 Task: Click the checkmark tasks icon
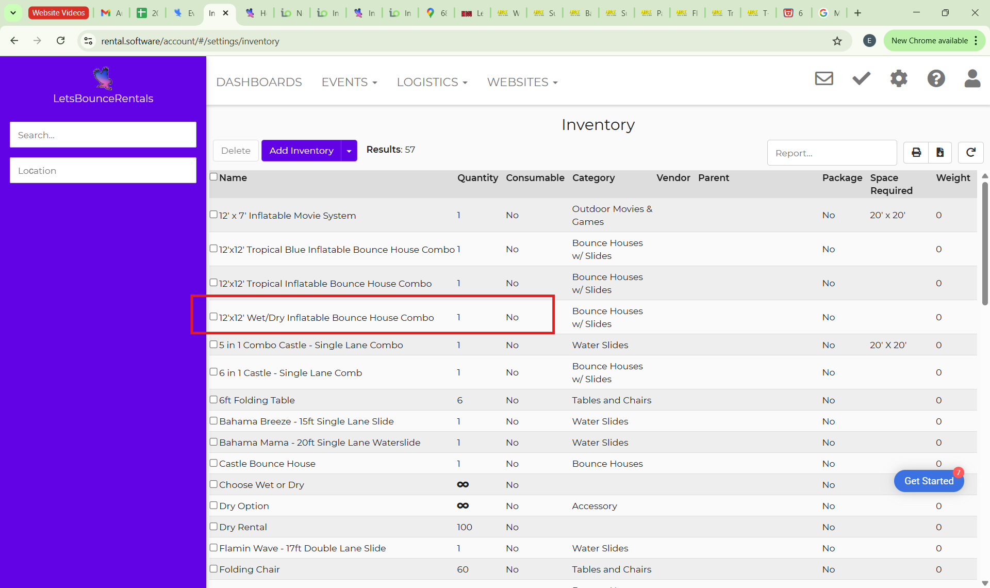[x=861, y=78]
